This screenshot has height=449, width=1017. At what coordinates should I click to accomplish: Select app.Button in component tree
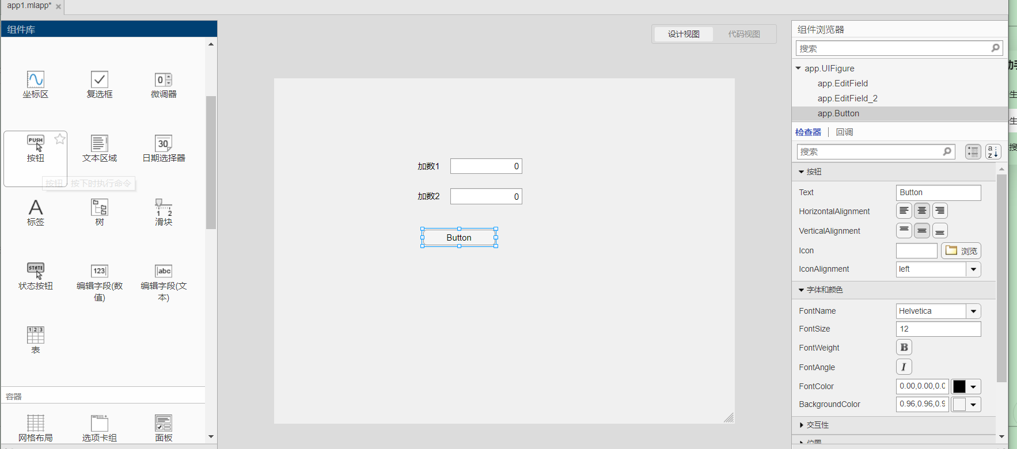pyautogui.click(x=838, y=113)
